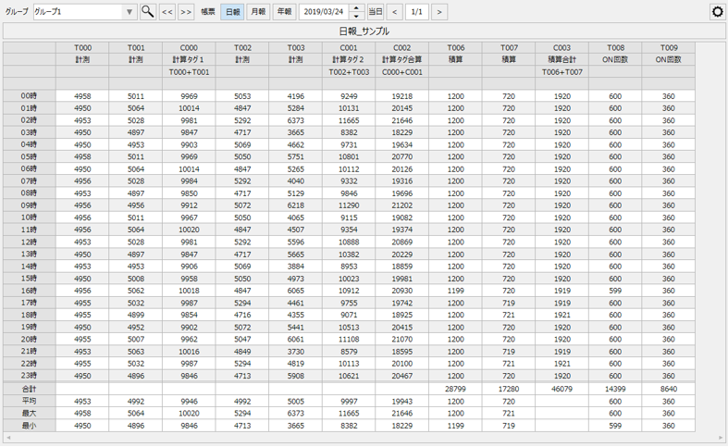Click the 1/1 page indicator field
The width and height of the screenshot is (728, 447).
tap(416, 12)
